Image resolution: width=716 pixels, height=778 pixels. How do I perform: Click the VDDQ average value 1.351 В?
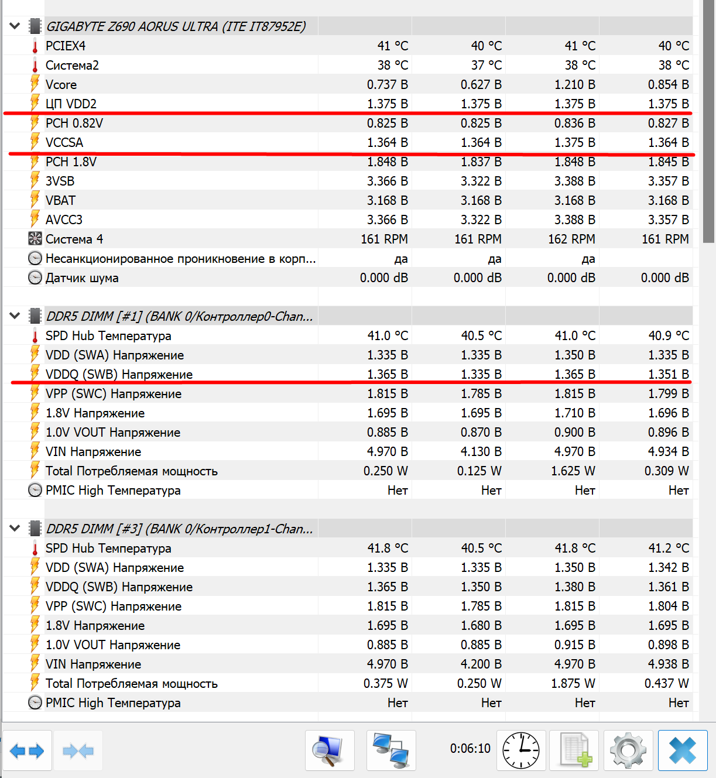669,374
